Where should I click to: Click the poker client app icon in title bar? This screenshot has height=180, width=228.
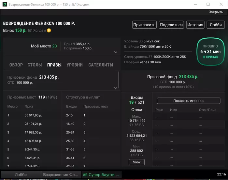(x=5, y=4)
